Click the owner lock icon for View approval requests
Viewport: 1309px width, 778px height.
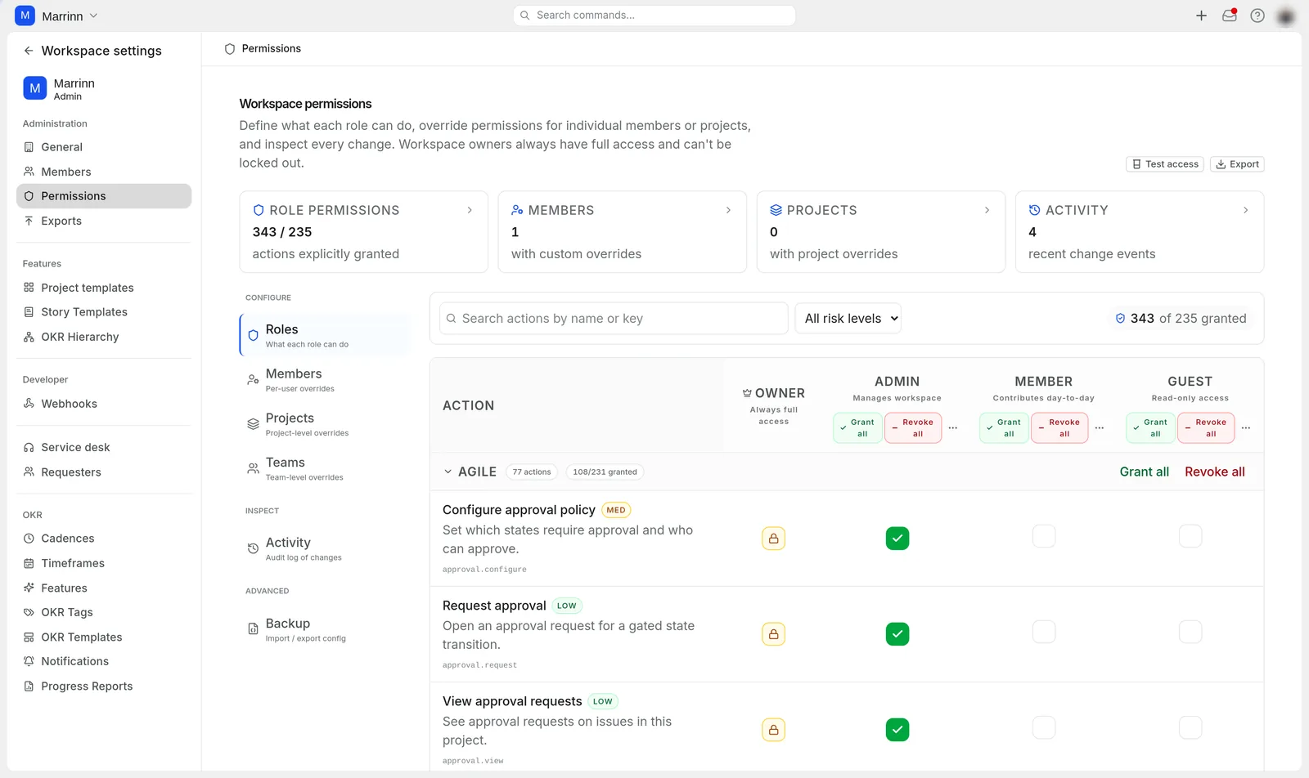point(773,730)
